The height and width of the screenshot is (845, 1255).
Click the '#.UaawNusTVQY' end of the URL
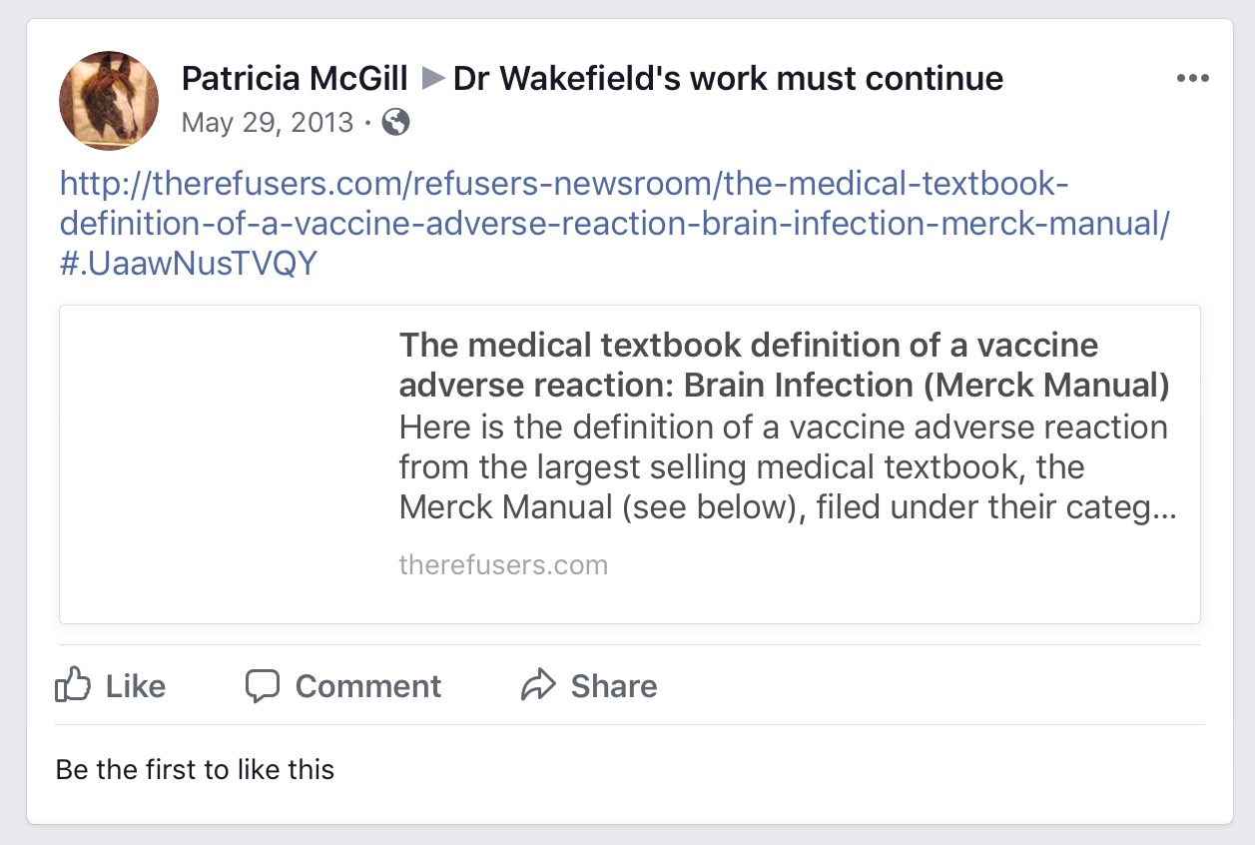[189, 265]
